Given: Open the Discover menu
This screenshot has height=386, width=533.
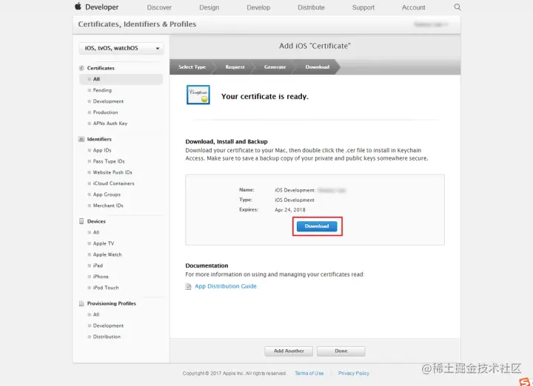Looking at the screenshot, I should 159,7.
